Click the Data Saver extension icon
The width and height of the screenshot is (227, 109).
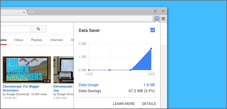[157, 19]
